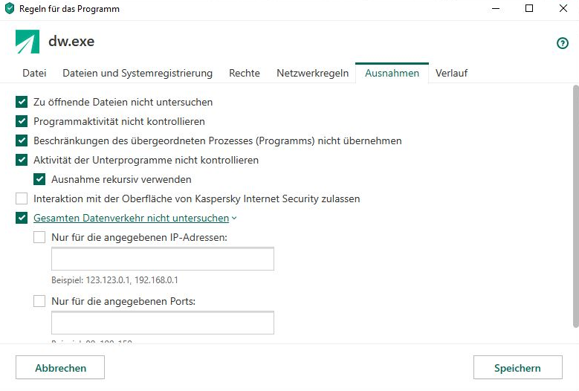Switch to the Netzwerkregeln tab

coord(312,73)
